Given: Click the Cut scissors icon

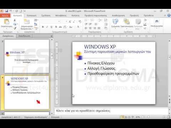Looking at the screenshot, I should (15, 20).
